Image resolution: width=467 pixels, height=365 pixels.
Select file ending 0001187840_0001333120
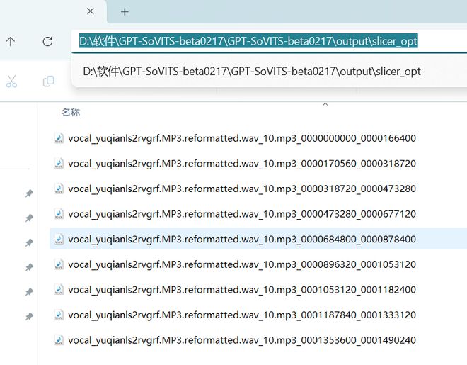242,315
